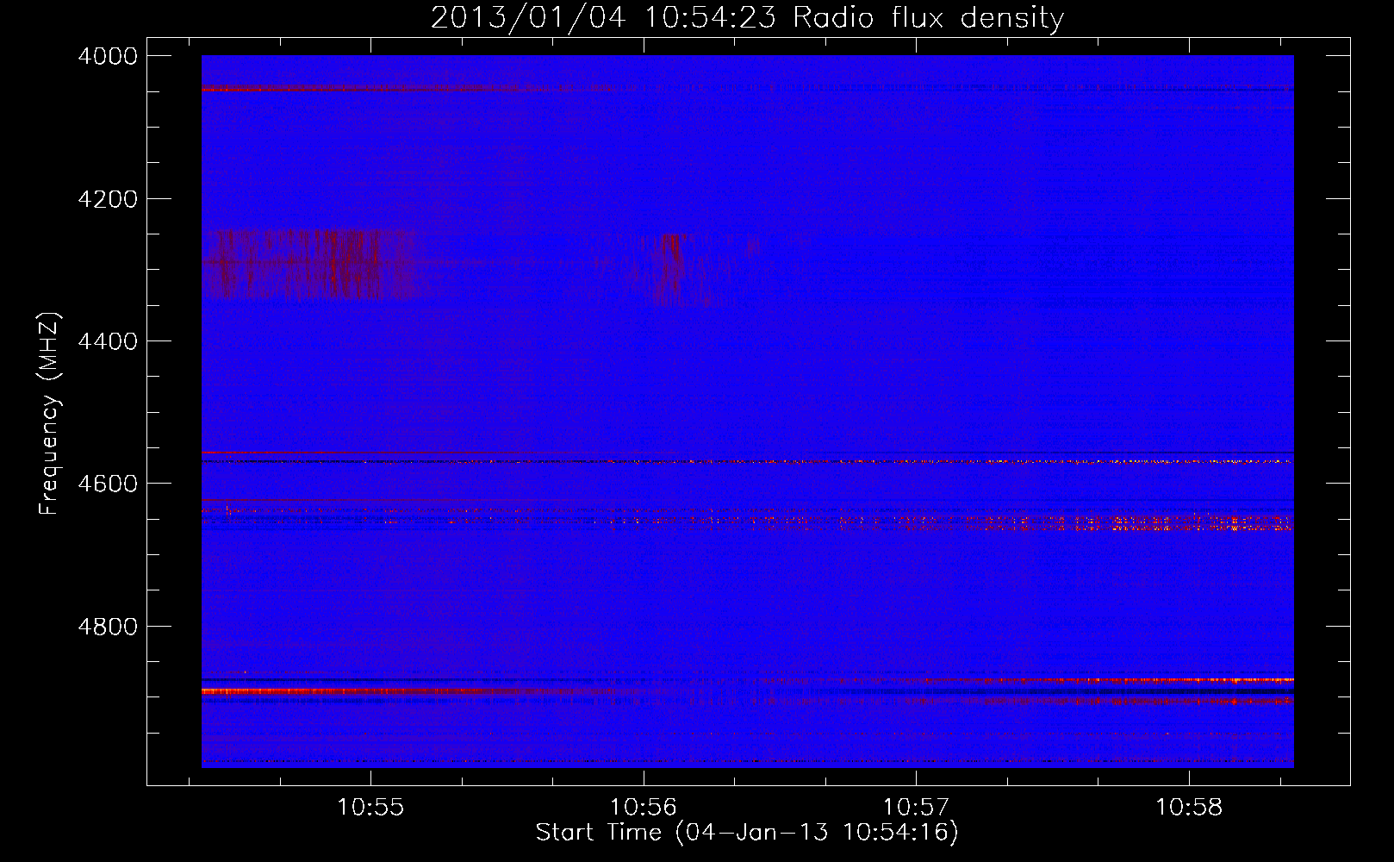Click the "Start Time (04-Jan-13 10:54:16)" label

point(747,833)
